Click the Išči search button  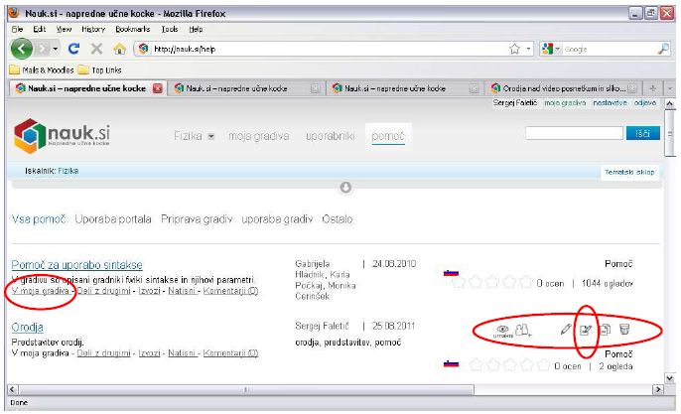pos(640,132)
